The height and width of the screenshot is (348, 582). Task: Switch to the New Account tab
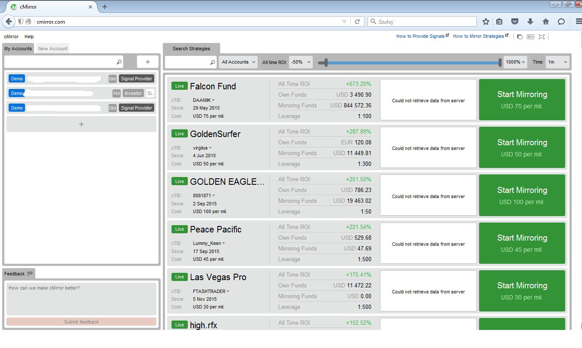[x=53, y=49]
